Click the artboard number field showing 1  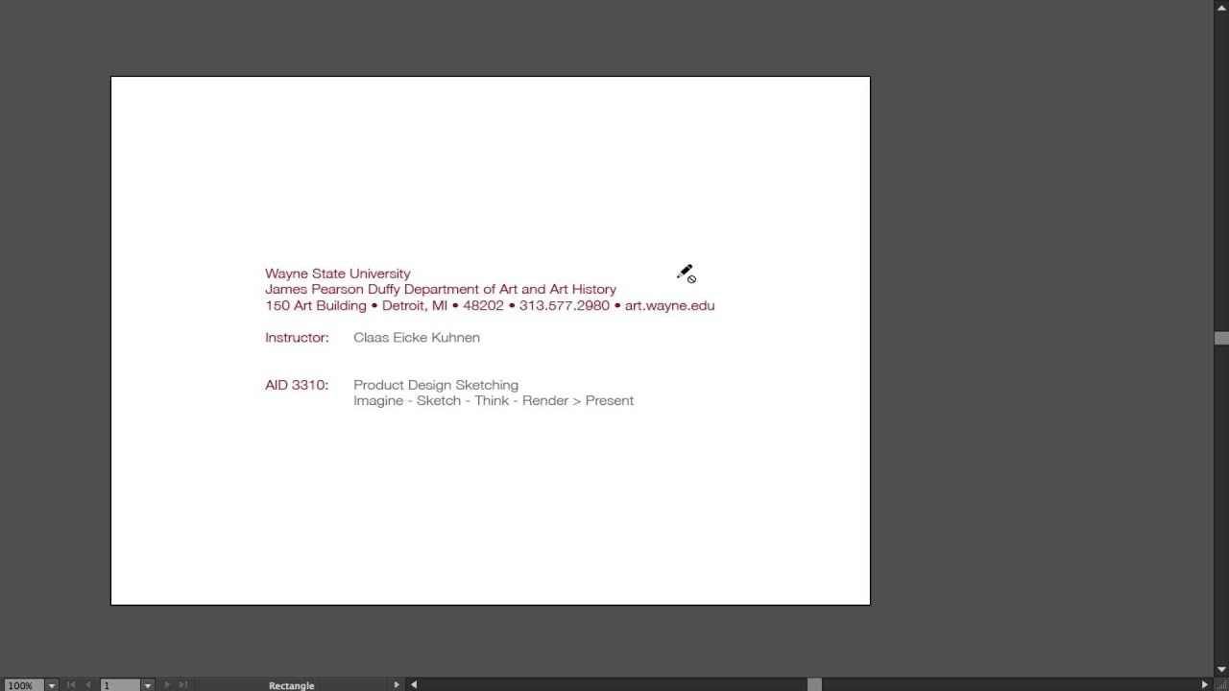point(120,685)
